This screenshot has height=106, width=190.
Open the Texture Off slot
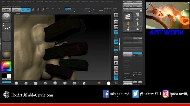click(x=7, y=46)
